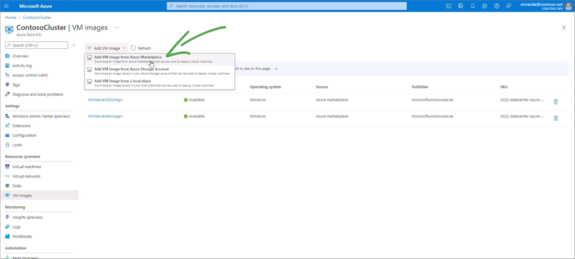575x259 pixels.
Task: Open the Azure portal hamburger menu
Action: 6,6
